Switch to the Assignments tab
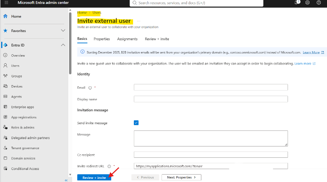Image resolution: width=327 pixels, height=182 pixels. (127, 39)
